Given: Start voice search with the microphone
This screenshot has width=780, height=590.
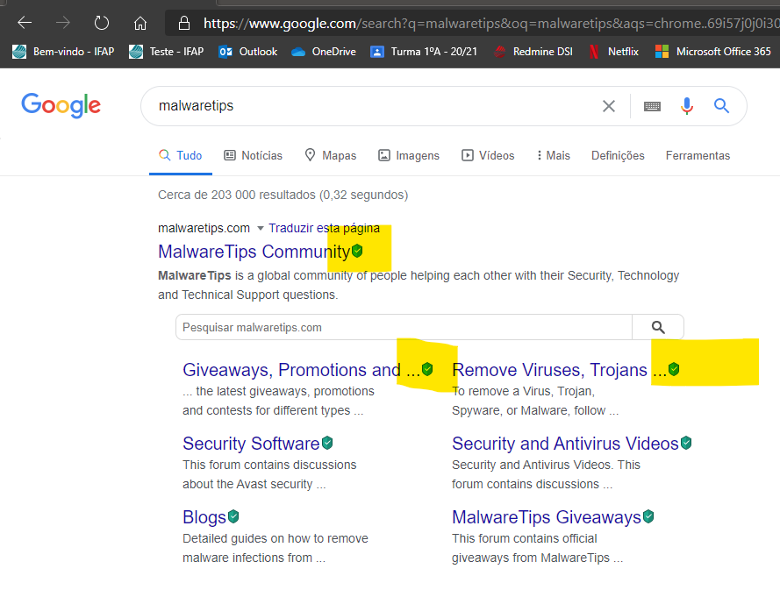Looking at the screenshot, I should coord(687,106).
